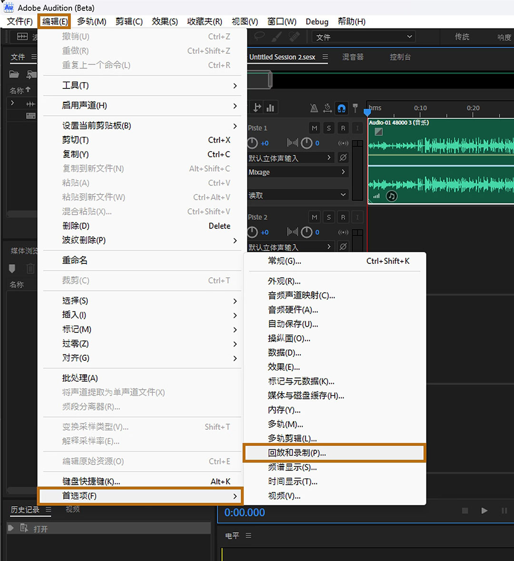
Task: Click the metronome settings icon
Action: point(327,108)
